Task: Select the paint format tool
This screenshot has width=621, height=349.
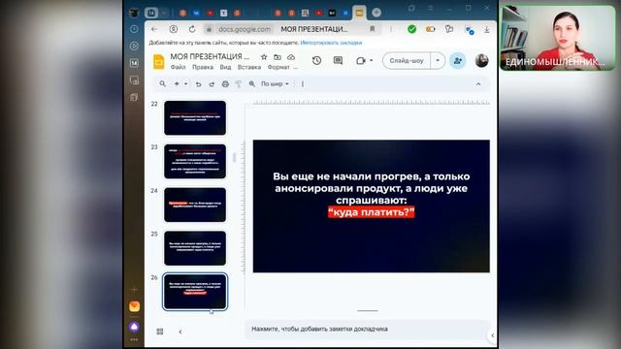Action: tap(239, 84)
